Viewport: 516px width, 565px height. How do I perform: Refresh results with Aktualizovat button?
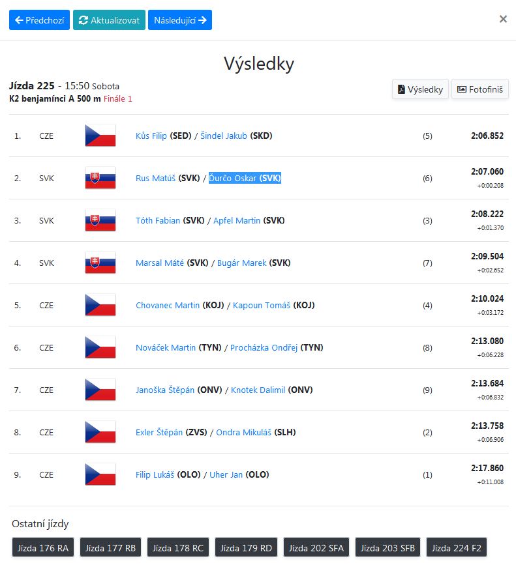tap(109, 20)
